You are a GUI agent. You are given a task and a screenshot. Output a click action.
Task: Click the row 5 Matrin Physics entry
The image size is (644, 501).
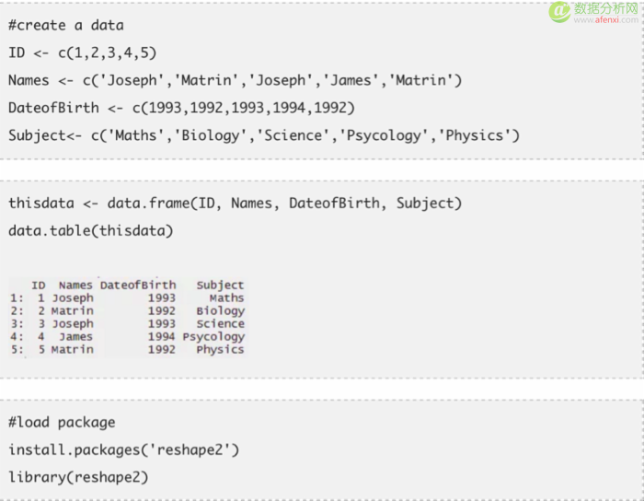tap(128, 349)
